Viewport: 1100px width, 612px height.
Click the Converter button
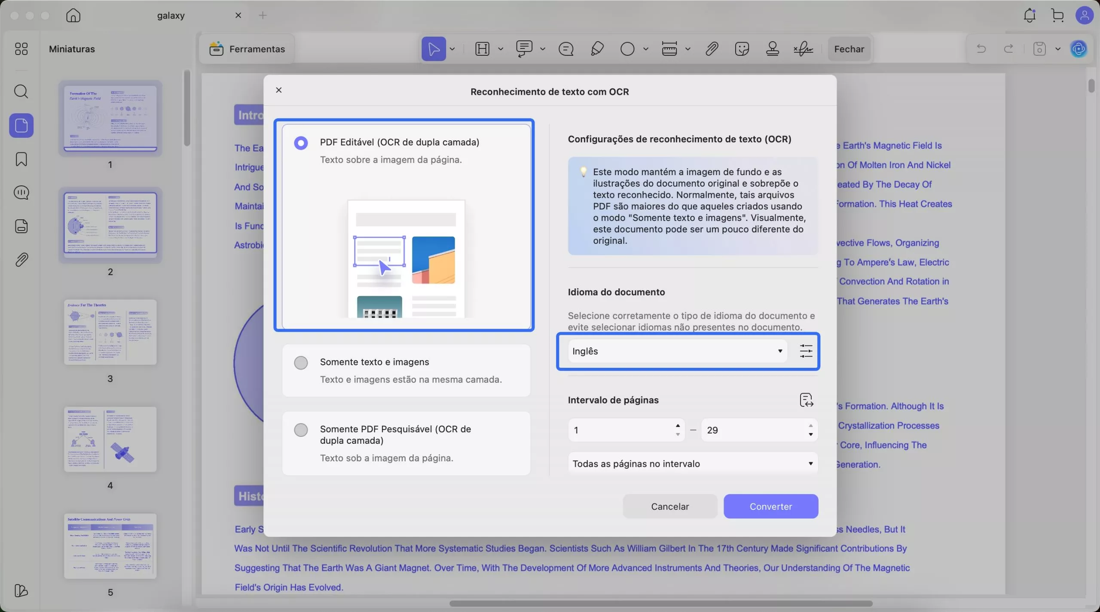pyautogui.click(x=770, y=506)
